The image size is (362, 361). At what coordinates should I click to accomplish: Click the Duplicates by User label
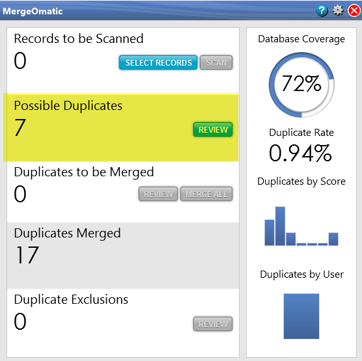coord(301,274)
